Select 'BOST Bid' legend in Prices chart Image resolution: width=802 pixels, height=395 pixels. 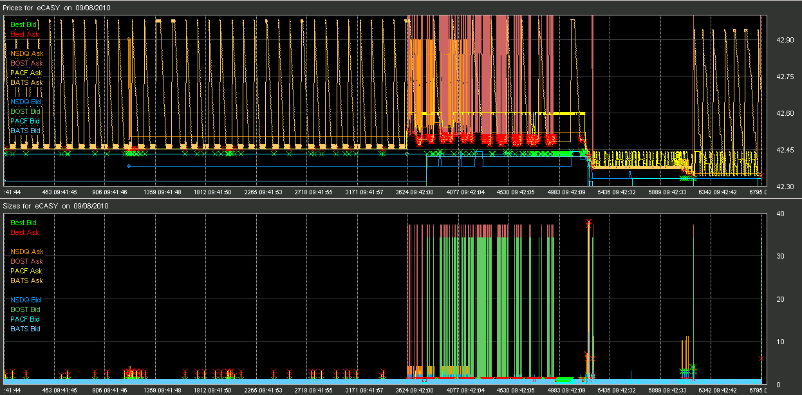[26, 111]
